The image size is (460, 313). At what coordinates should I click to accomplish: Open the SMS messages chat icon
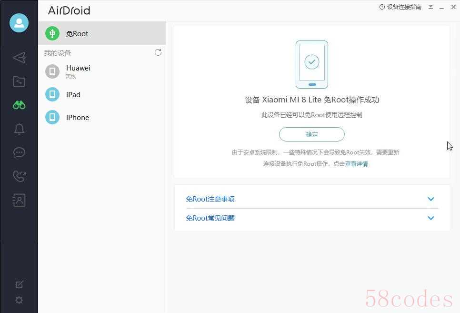coord(20,152)
